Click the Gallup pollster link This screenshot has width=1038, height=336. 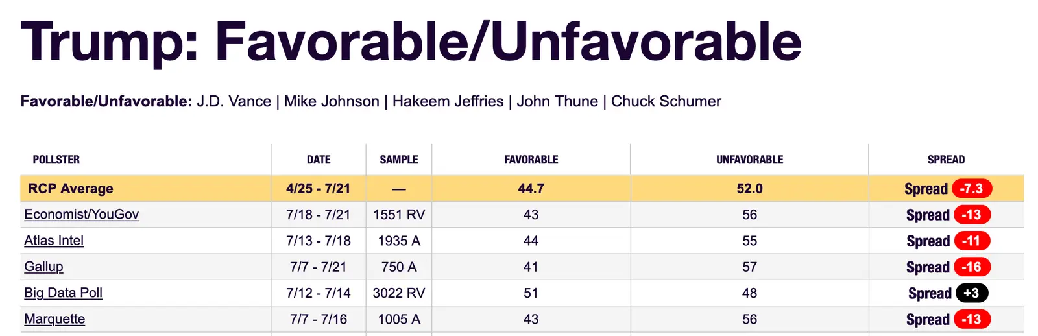point(43,267)
